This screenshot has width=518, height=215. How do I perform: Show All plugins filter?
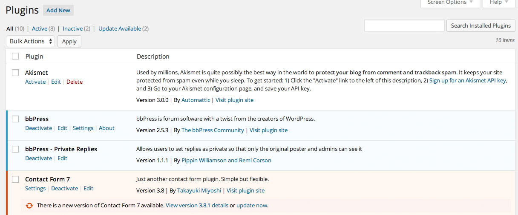10,28
